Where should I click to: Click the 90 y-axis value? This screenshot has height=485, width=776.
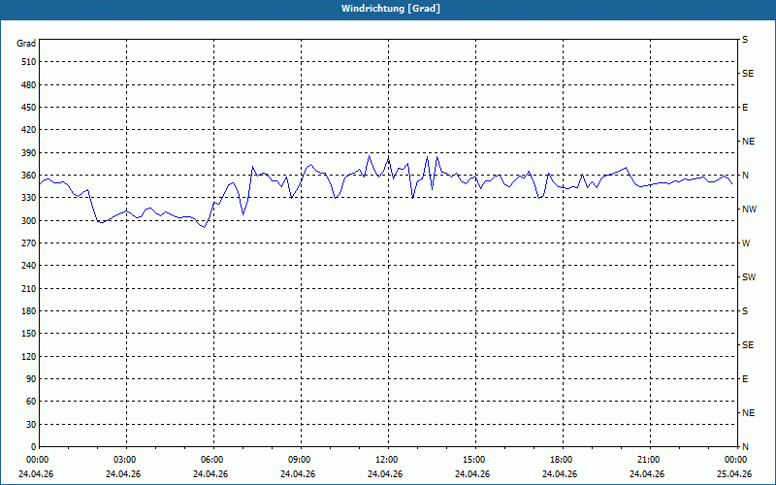coord(31,379)
